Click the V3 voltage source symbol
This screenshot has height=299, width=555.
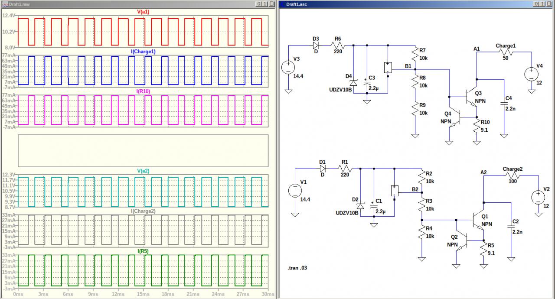(287, 67)
